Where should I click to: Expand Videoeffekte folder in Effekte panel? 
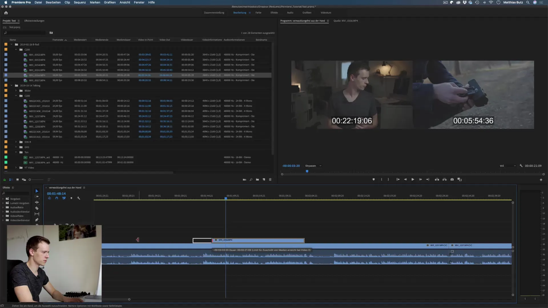click(x=3, y=216)
